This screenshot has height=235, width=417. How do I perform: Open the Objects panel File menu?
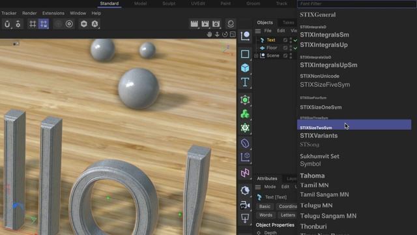268,31
